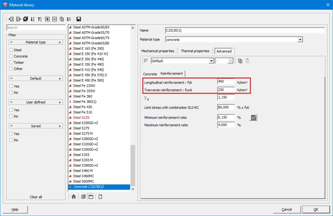
Task: Click the user icon beside Concrete C25/30(1)
Action: 70,187
